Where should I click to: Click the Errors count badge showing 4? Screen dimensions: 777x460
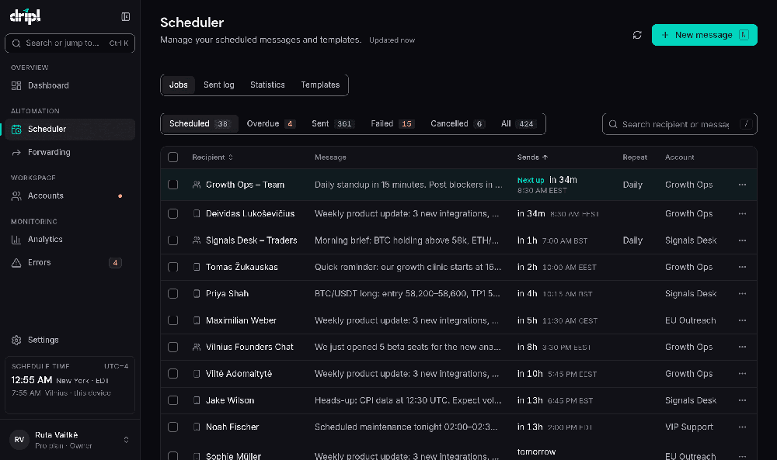point(115,263)
